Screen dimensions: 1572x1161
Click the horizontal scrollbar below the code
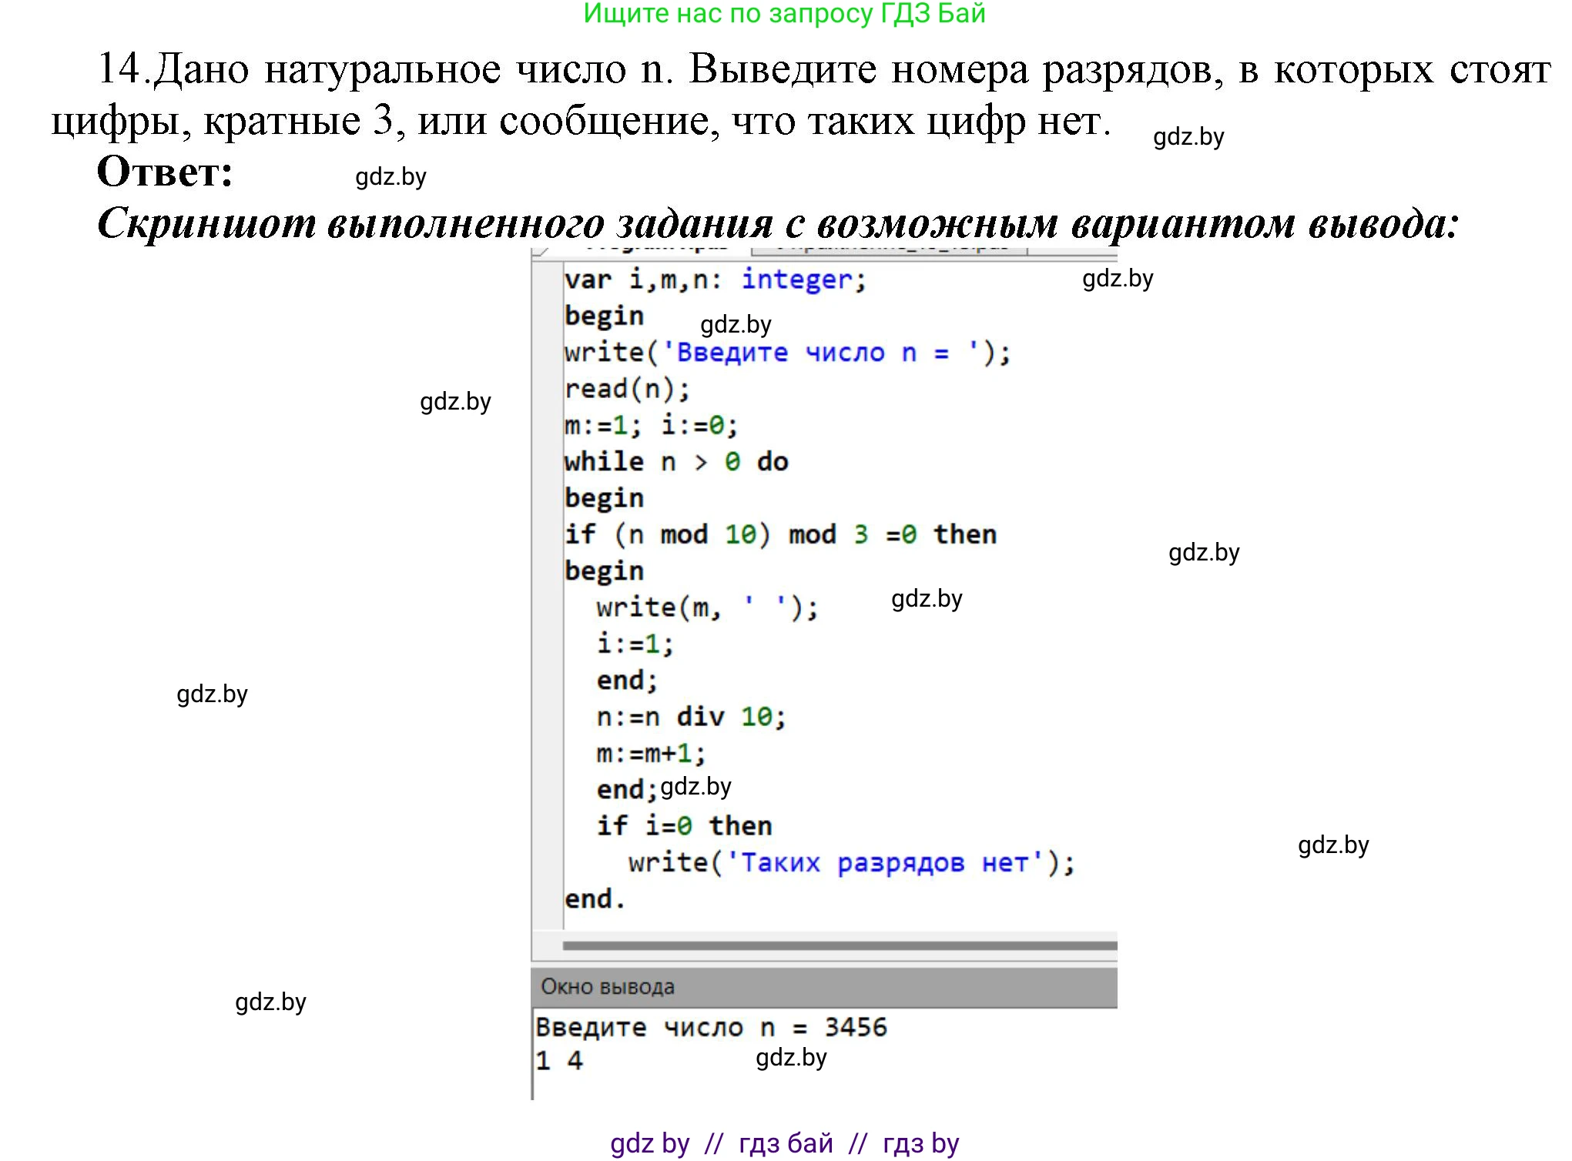840,943
